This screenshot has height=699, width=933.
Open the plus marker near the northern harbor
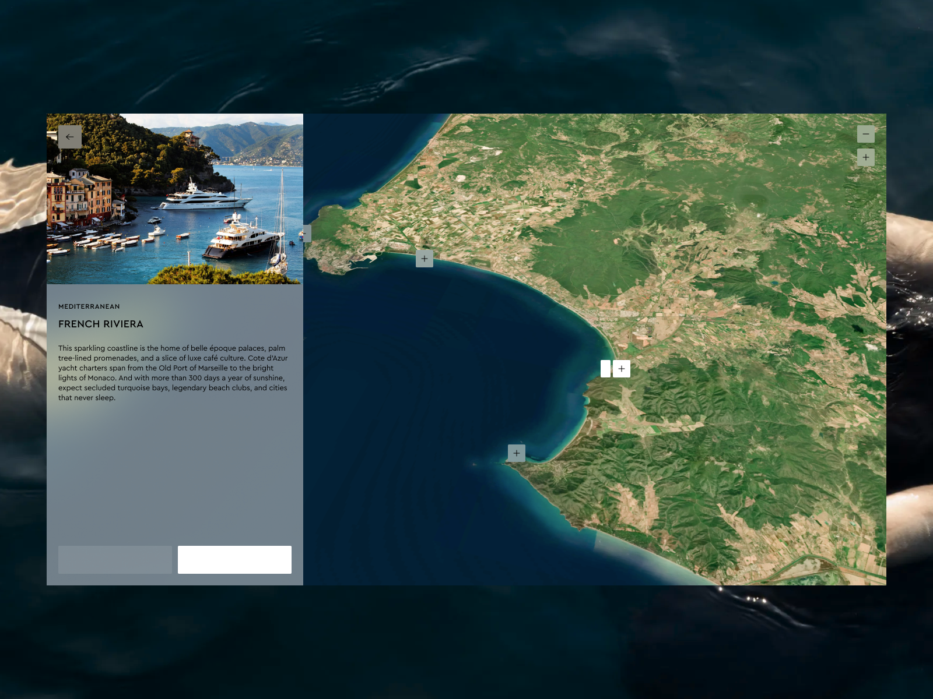click(x=425, y=259)
